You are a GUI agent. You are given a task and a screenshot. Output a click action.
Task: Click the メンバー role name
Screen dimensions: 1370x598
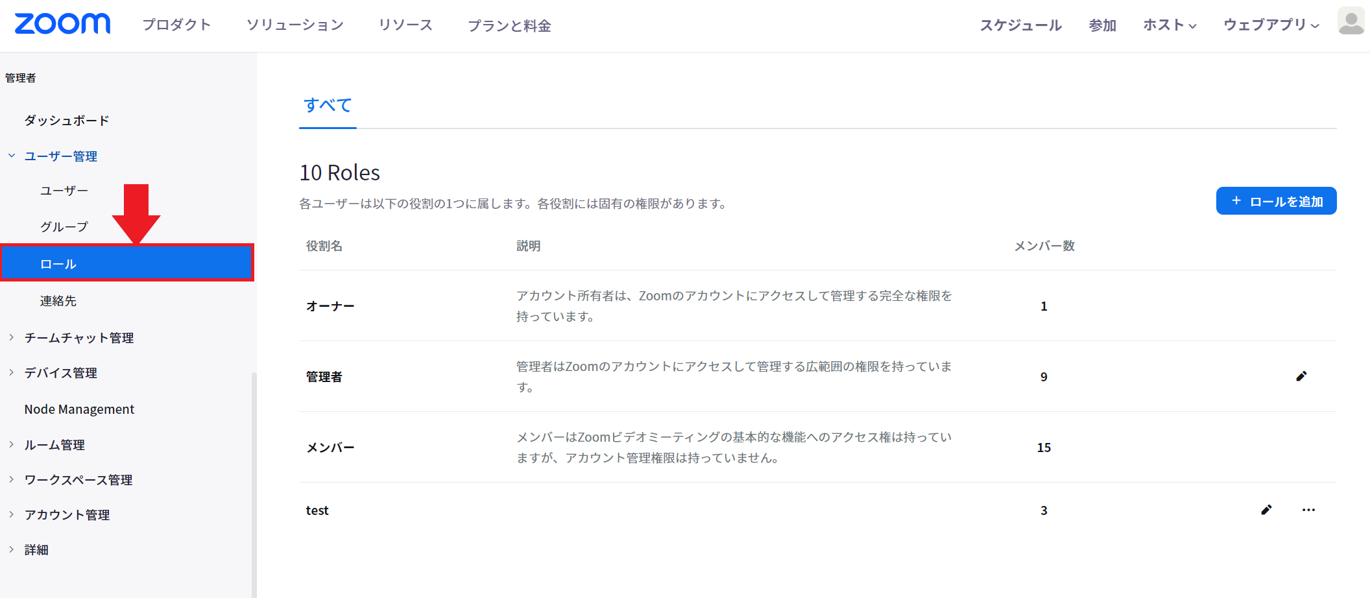(330, 448)
